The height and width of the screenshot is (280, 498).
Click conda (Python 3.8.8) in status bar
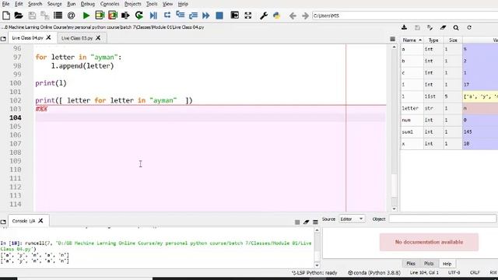tap(374, 273)
